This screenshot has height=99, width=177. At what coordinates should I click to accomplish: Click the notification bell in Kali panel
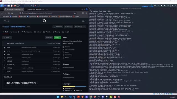[x=162, y=5]
